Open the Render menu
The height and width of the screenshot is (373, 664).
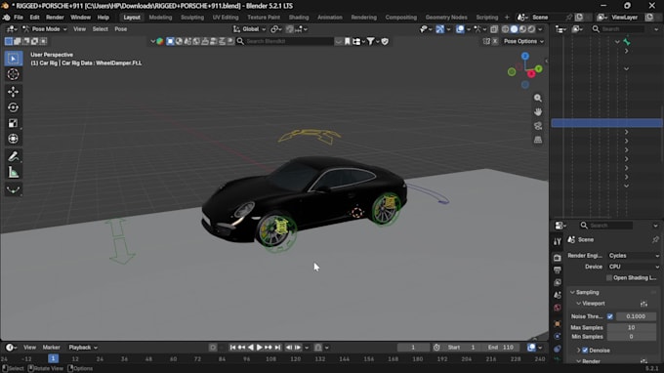click(55, 18)
